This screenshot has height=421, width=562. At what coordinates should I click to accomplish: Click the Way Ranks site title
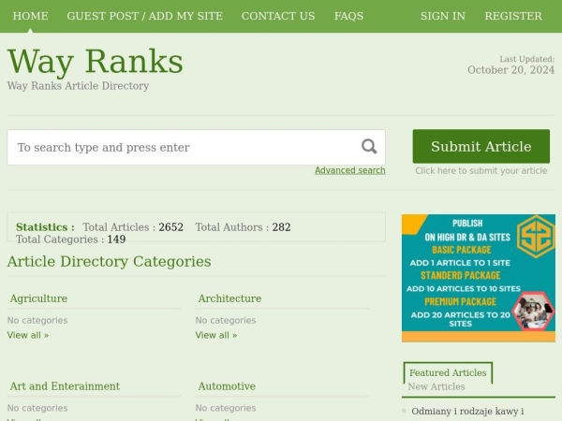[x=96, y=62]
